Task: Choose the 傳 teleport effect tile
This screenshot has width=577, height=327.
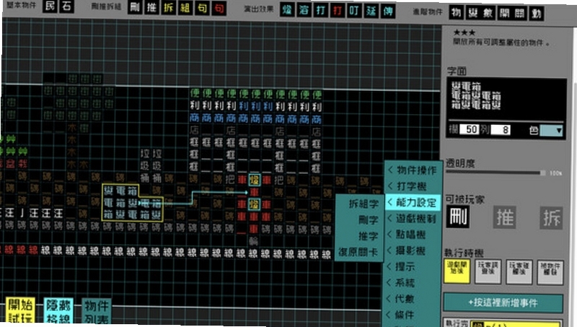Action: (388, 12)
